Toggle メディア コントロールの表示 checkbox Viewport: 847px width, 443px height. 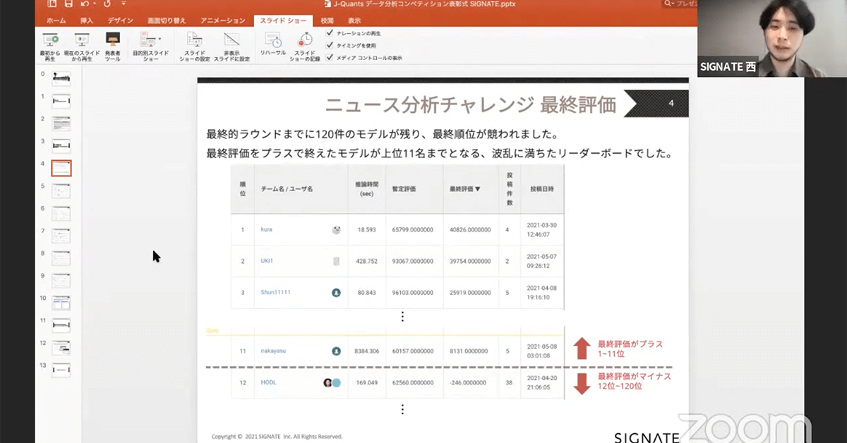click(x=330, y=57)
